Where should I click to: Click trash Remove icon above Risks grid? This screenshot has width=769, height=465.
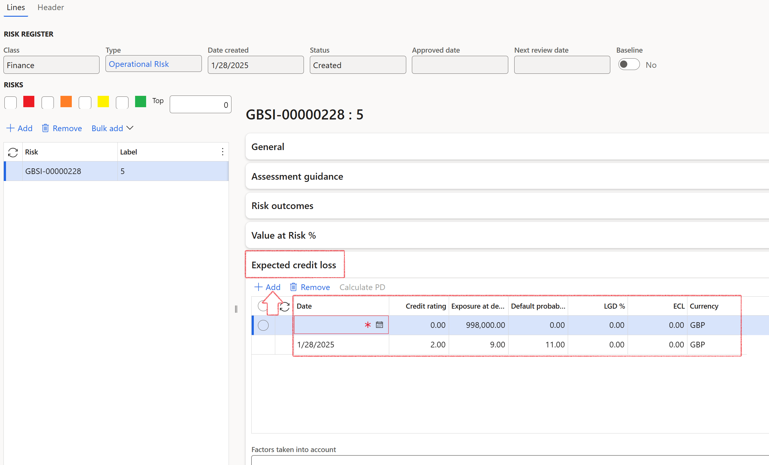click(x=45, y=128)
